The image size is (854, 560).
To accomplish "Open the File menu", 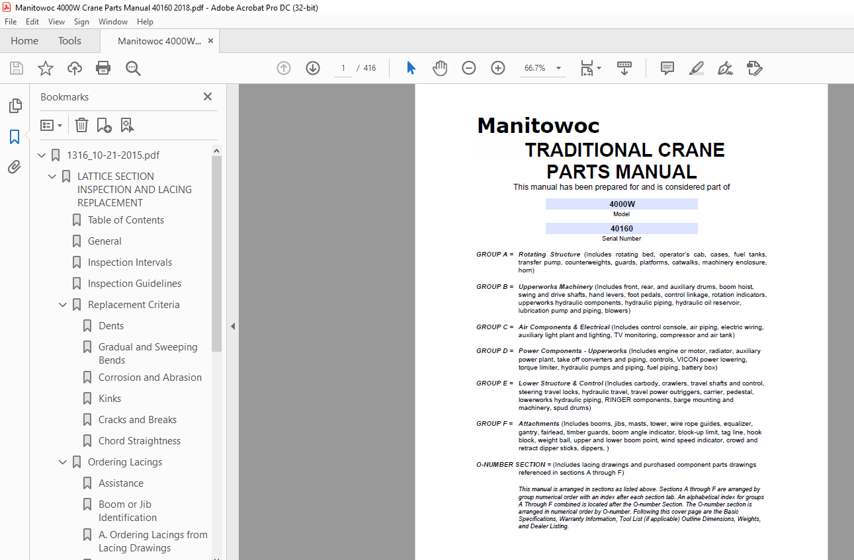I will click(11, 22).
